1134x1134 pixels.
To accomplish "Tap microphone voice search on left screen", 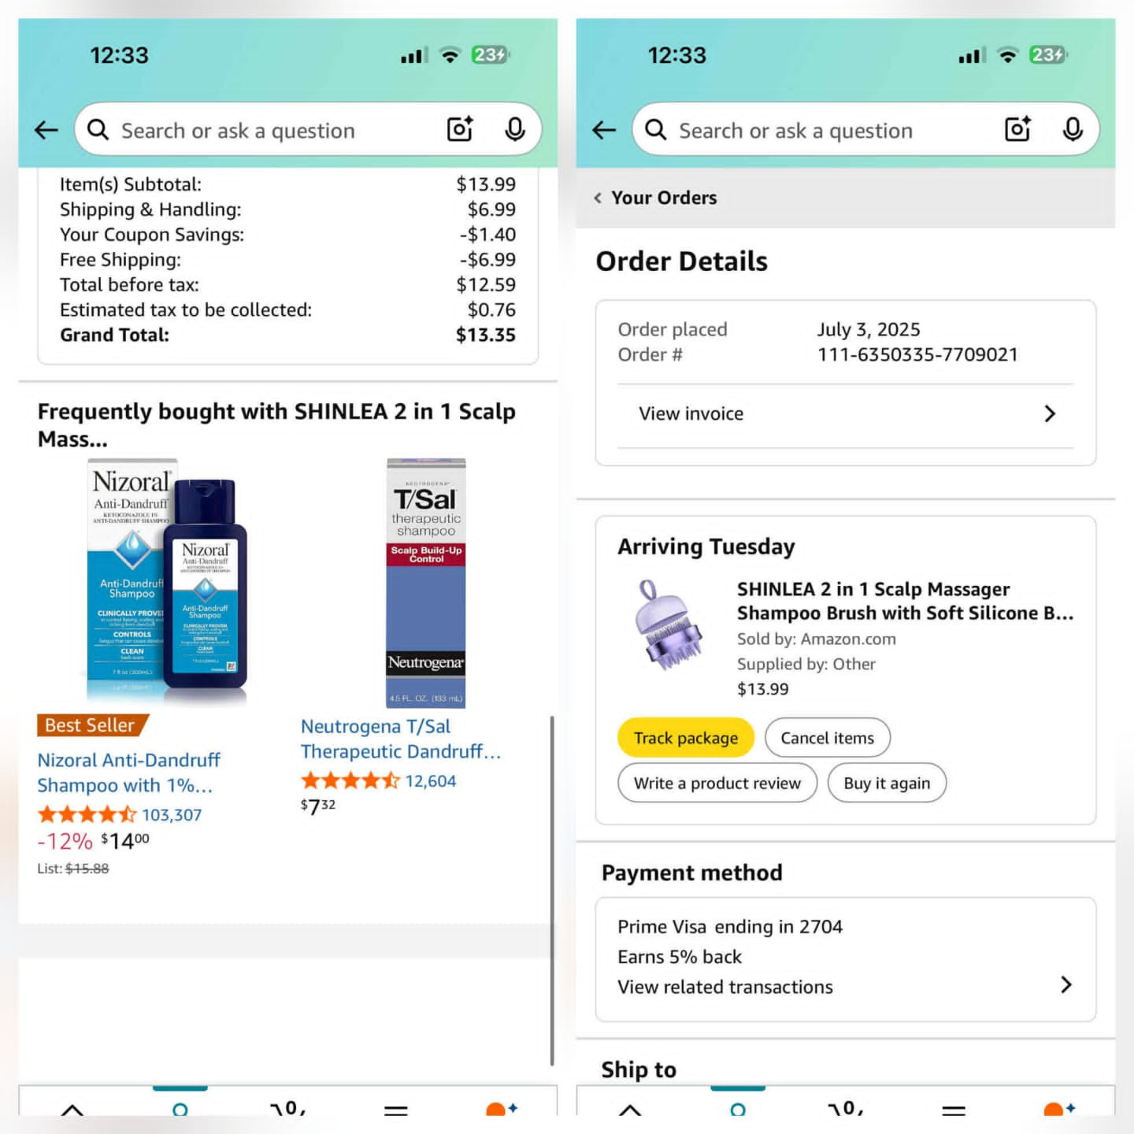I will click(x=515, y=129).
